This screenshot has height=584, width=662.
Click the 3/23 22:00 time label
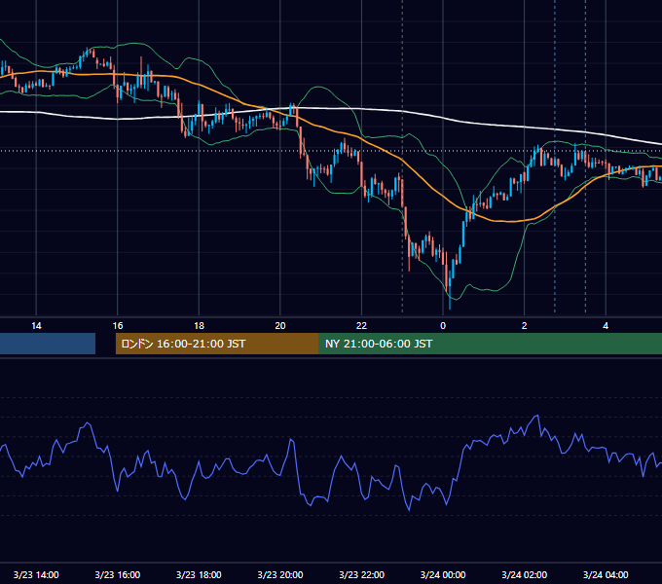(x=361, y=574)
